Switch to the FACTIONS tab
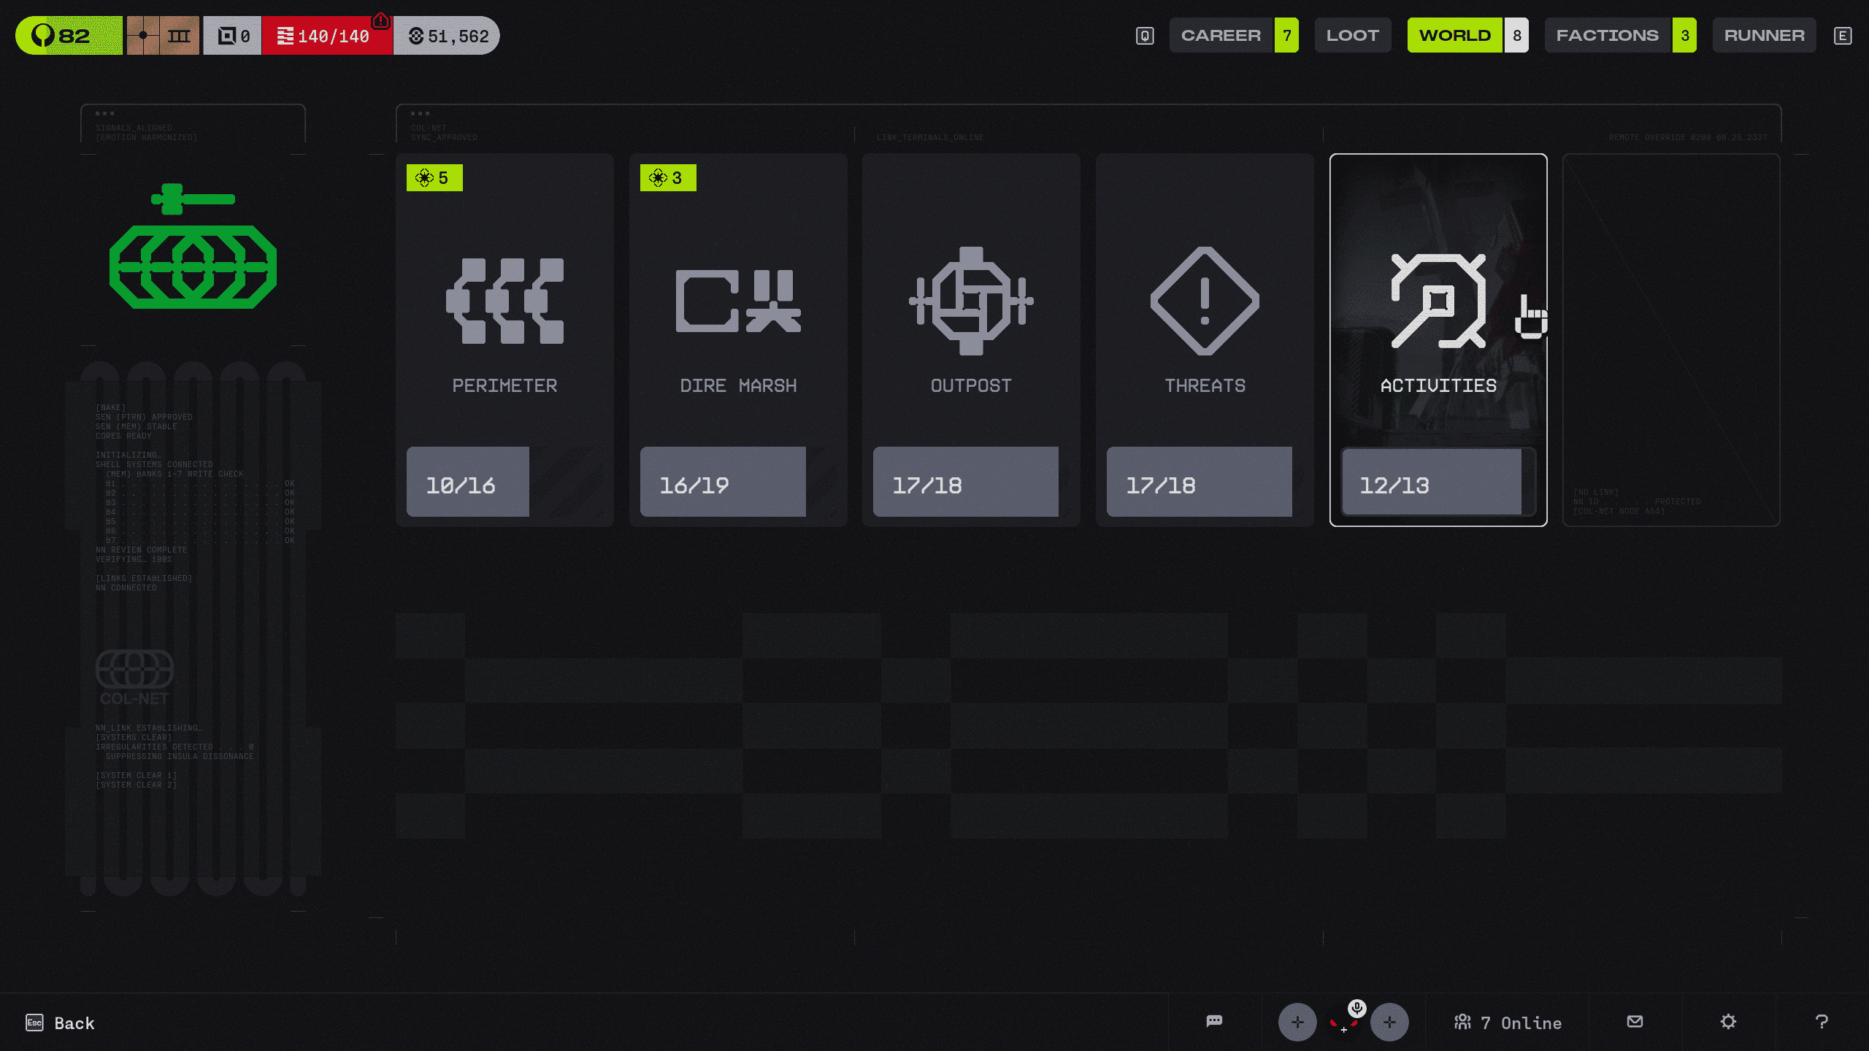 (x=1607, y=35)
